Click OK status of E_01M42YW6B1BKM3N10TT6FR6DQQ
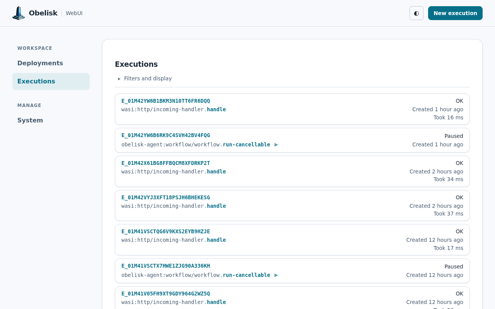 [x=459, y=101]
